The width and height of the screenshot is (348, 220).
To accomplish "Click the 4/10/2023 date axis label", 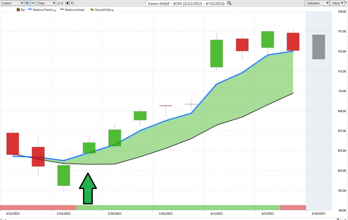I will click(x=318, y=214).
